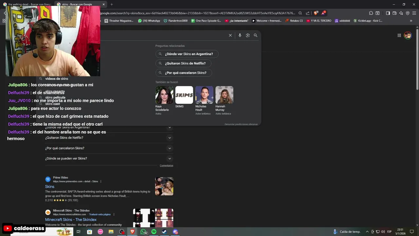Open the Google apps grid
Viewport: 419px width, 236px height.
tap(399, 35)
